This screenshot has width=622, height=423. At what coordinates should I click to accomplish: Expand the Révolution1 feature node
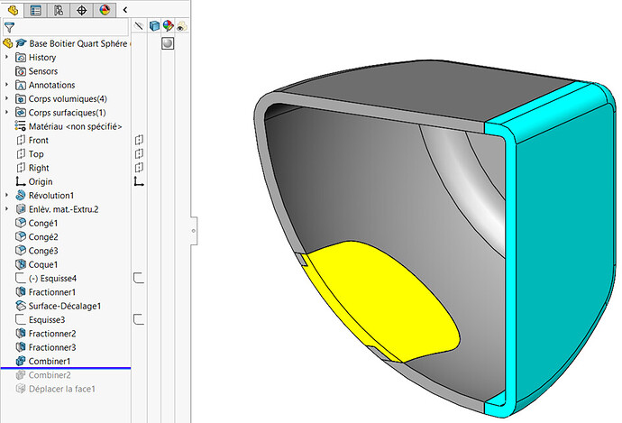tap(7, 196)
